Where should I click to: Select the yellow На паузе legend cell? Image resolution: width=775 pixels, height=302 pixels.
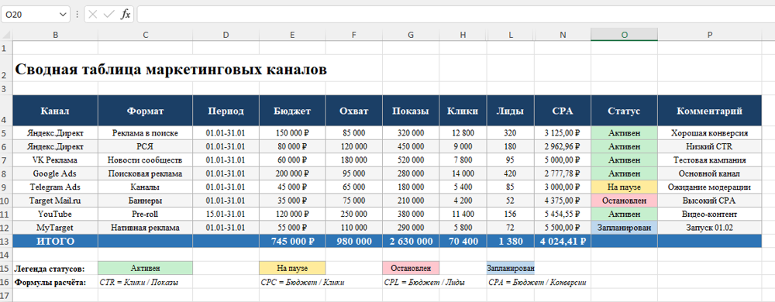pyautogui.click(x=292, y=268)
